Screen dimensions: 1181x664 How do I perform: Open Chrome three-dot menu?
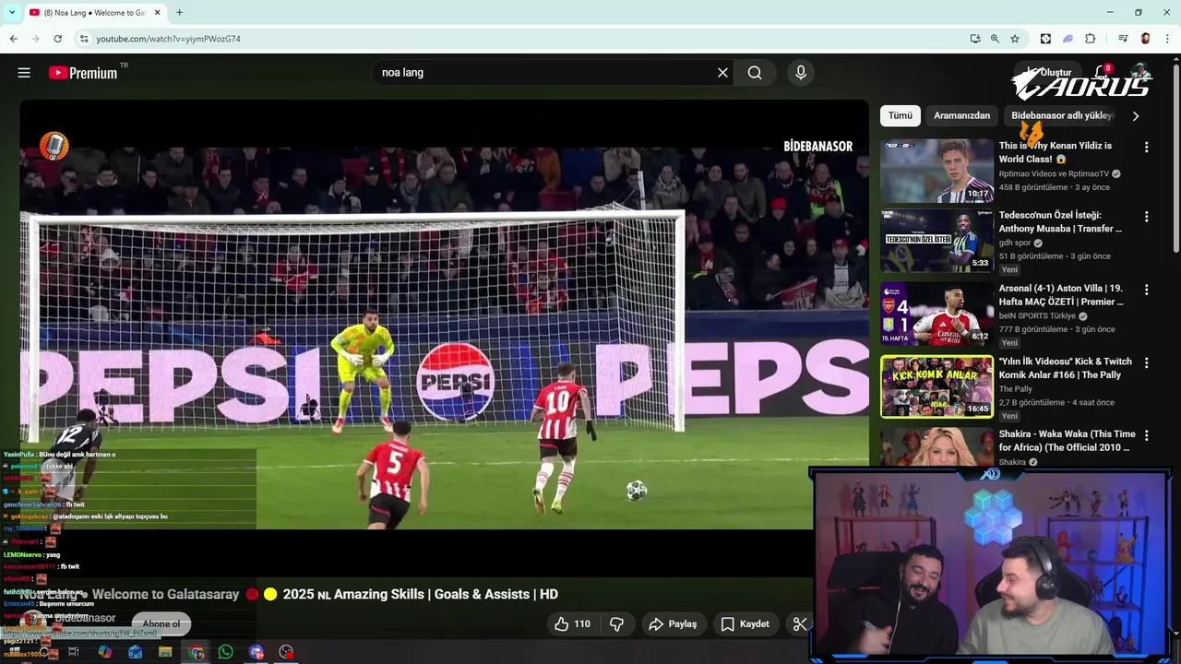[x=1167, y=39]
